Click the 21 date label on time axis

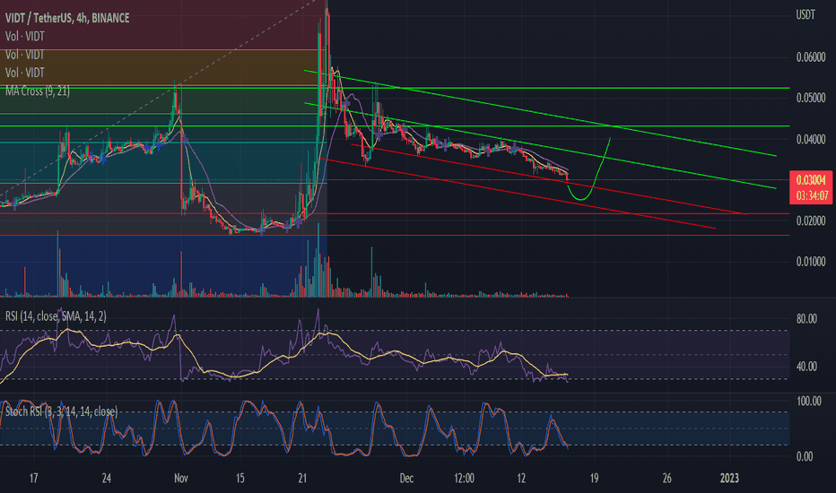(x=302, y=478)
